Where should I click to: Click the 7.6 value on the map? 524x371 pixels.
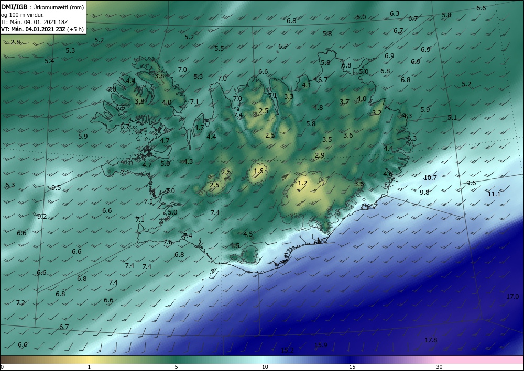[168, 242]
